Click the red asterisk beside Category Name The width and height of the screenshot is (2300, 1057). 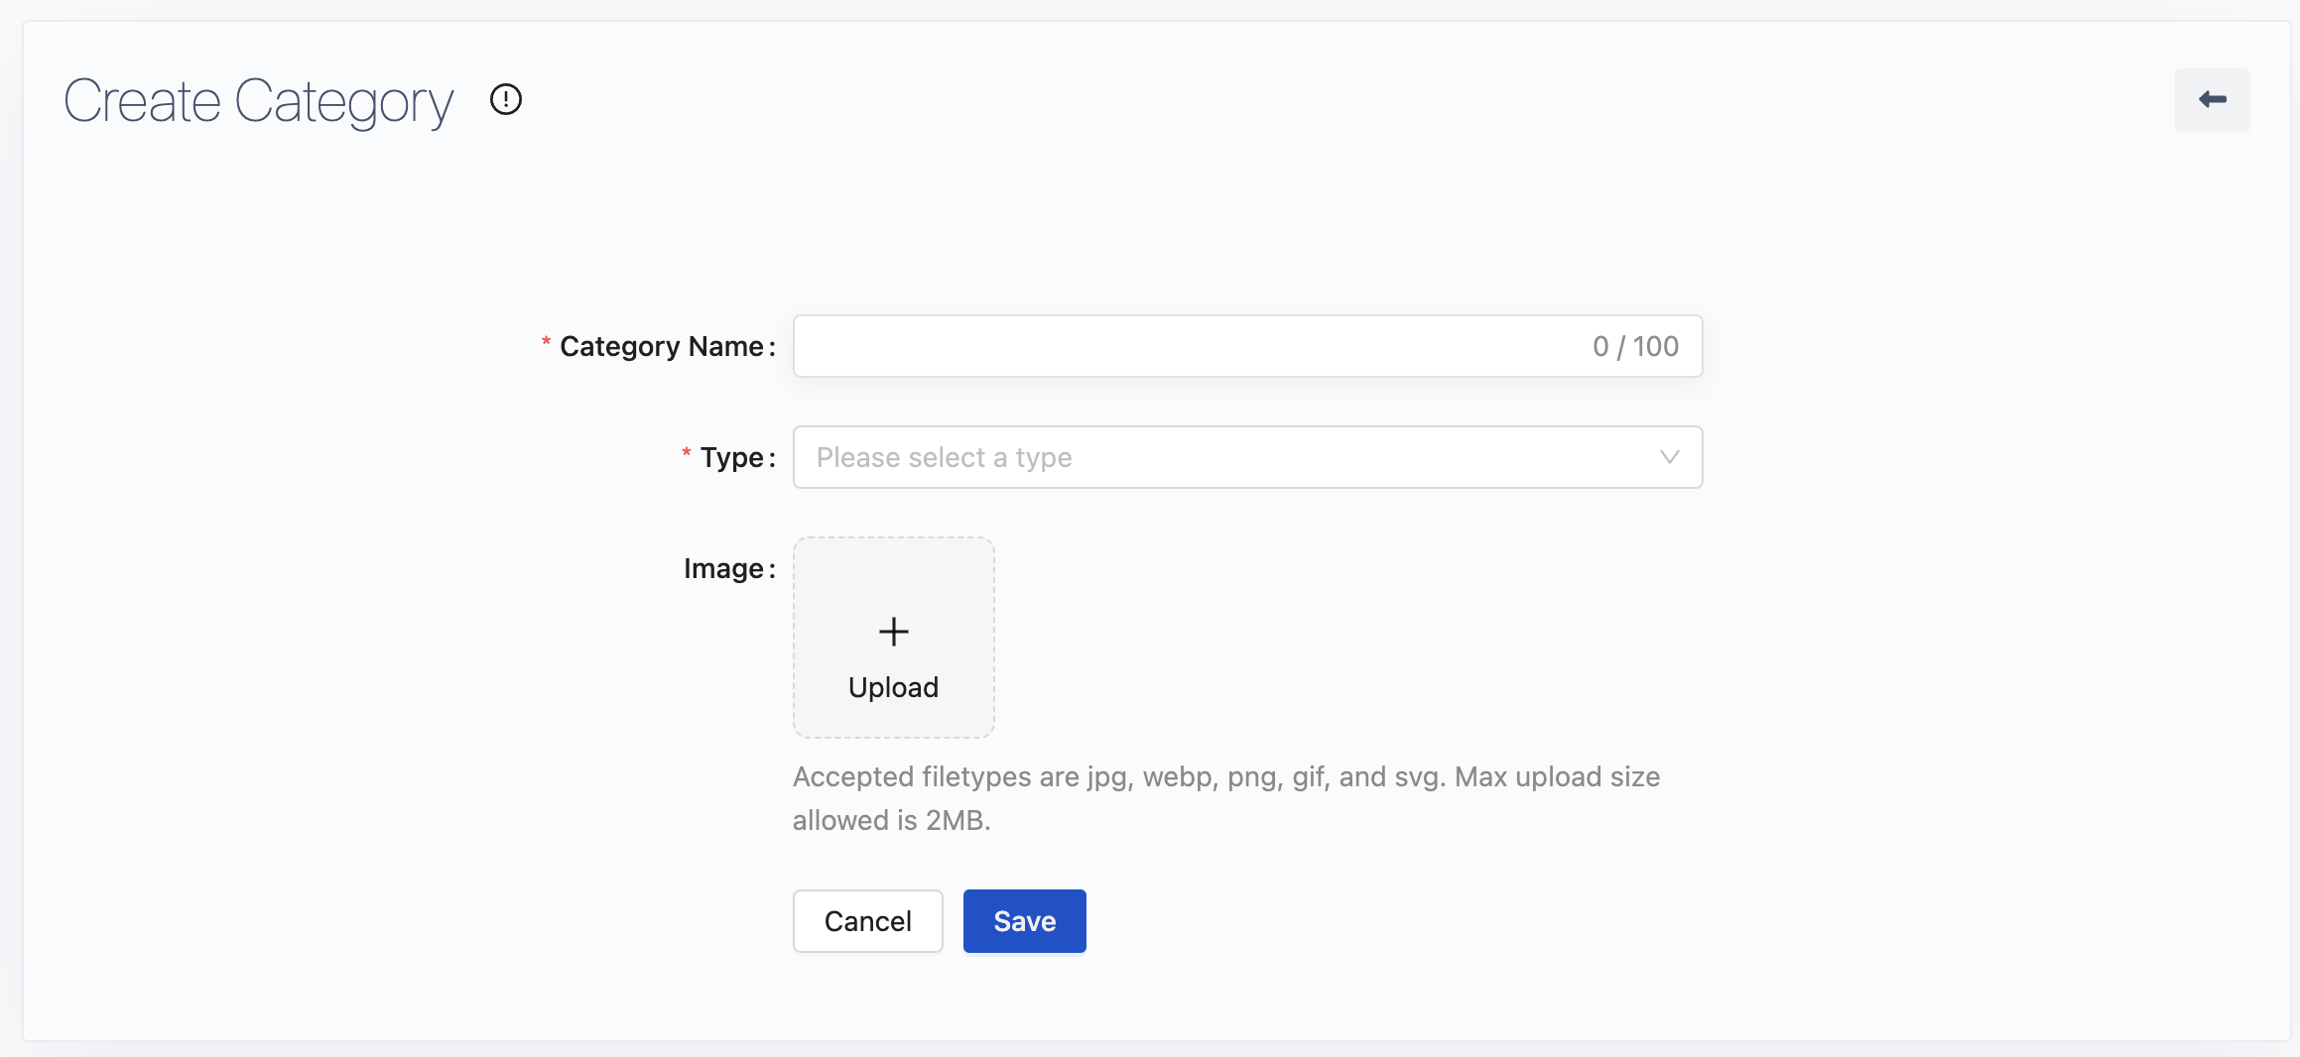point(546,343)
